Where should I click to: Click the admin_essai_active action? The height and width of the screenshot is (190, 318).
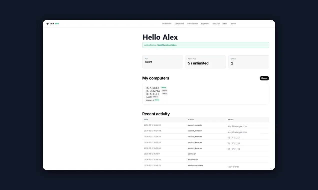[195, 165]
